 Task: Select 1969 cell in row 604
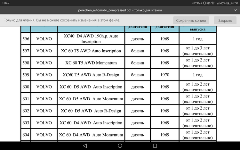165,135
